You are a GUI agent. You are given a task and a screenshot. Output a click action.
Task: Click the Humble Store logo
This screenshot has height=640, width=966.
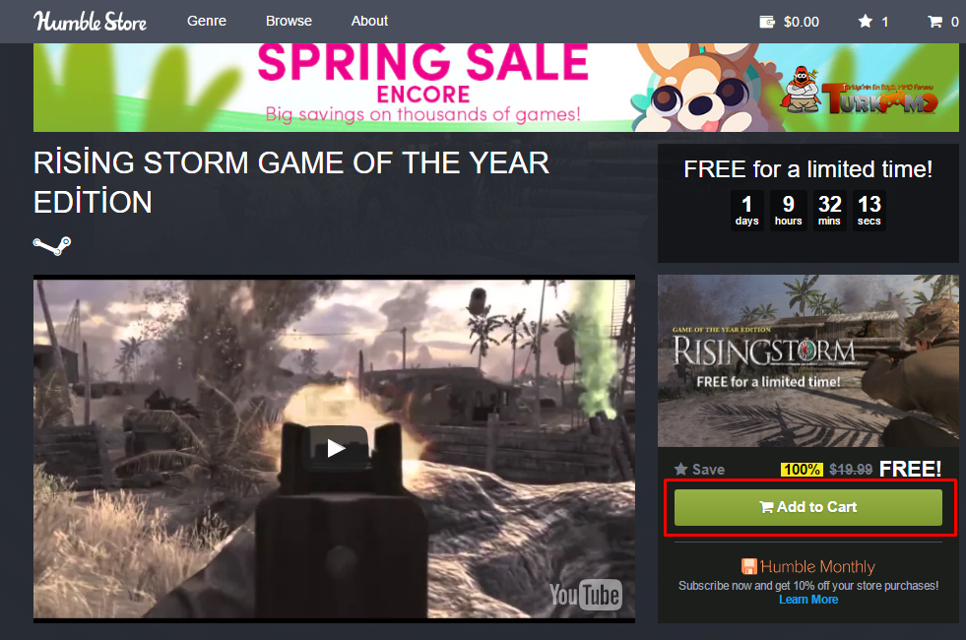[x=90, y=22]
